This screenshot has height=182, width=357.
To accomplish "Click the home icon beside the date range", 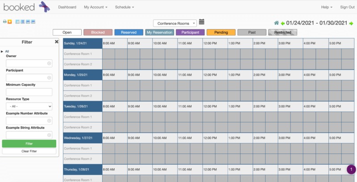I will point(276,23).
